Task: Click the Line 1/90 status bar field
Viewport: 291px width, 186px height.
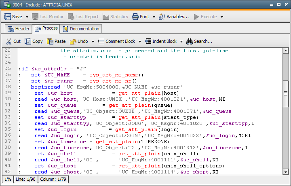Action: point(26,179)
